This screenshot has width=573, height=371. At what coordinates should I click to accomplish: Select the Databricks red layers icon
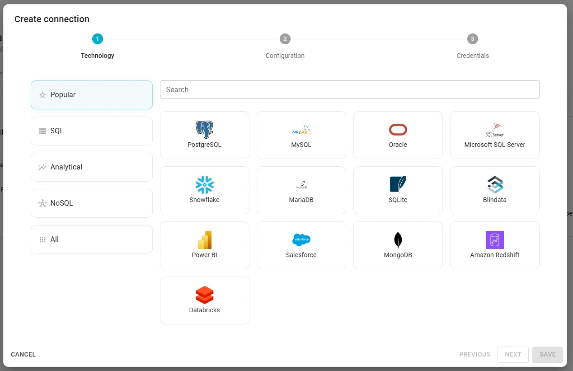(204, 295)
